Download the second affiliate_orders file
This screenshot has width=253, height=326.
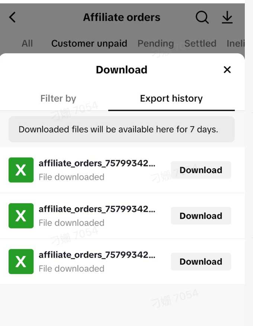click(201, 215)
